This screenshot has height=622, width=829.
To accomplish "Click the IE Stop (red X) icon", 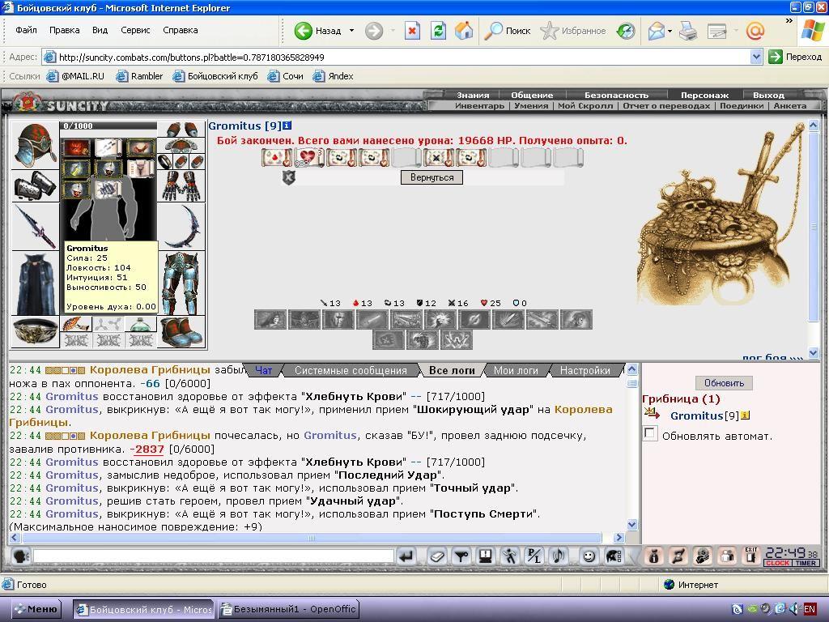I will click(412, 31).
